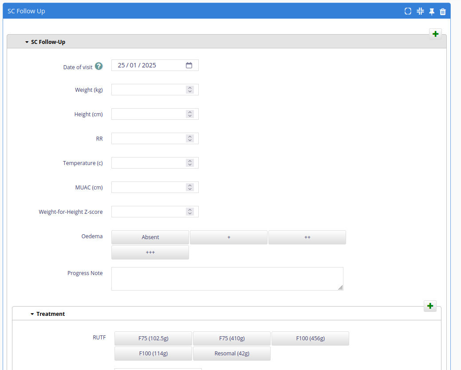Click the Temperature (c) spinner arrows
Screen dimensions: 461x370
(190, 163)
